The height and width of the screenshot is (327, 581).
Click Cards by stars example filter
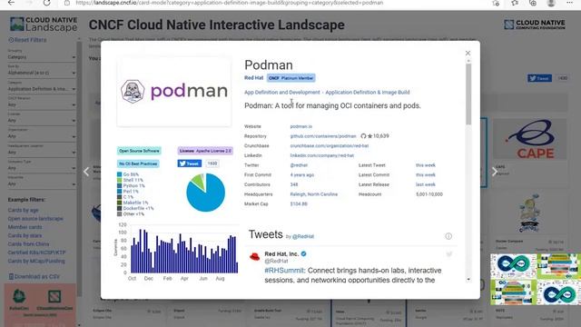(x=25, y=236)
